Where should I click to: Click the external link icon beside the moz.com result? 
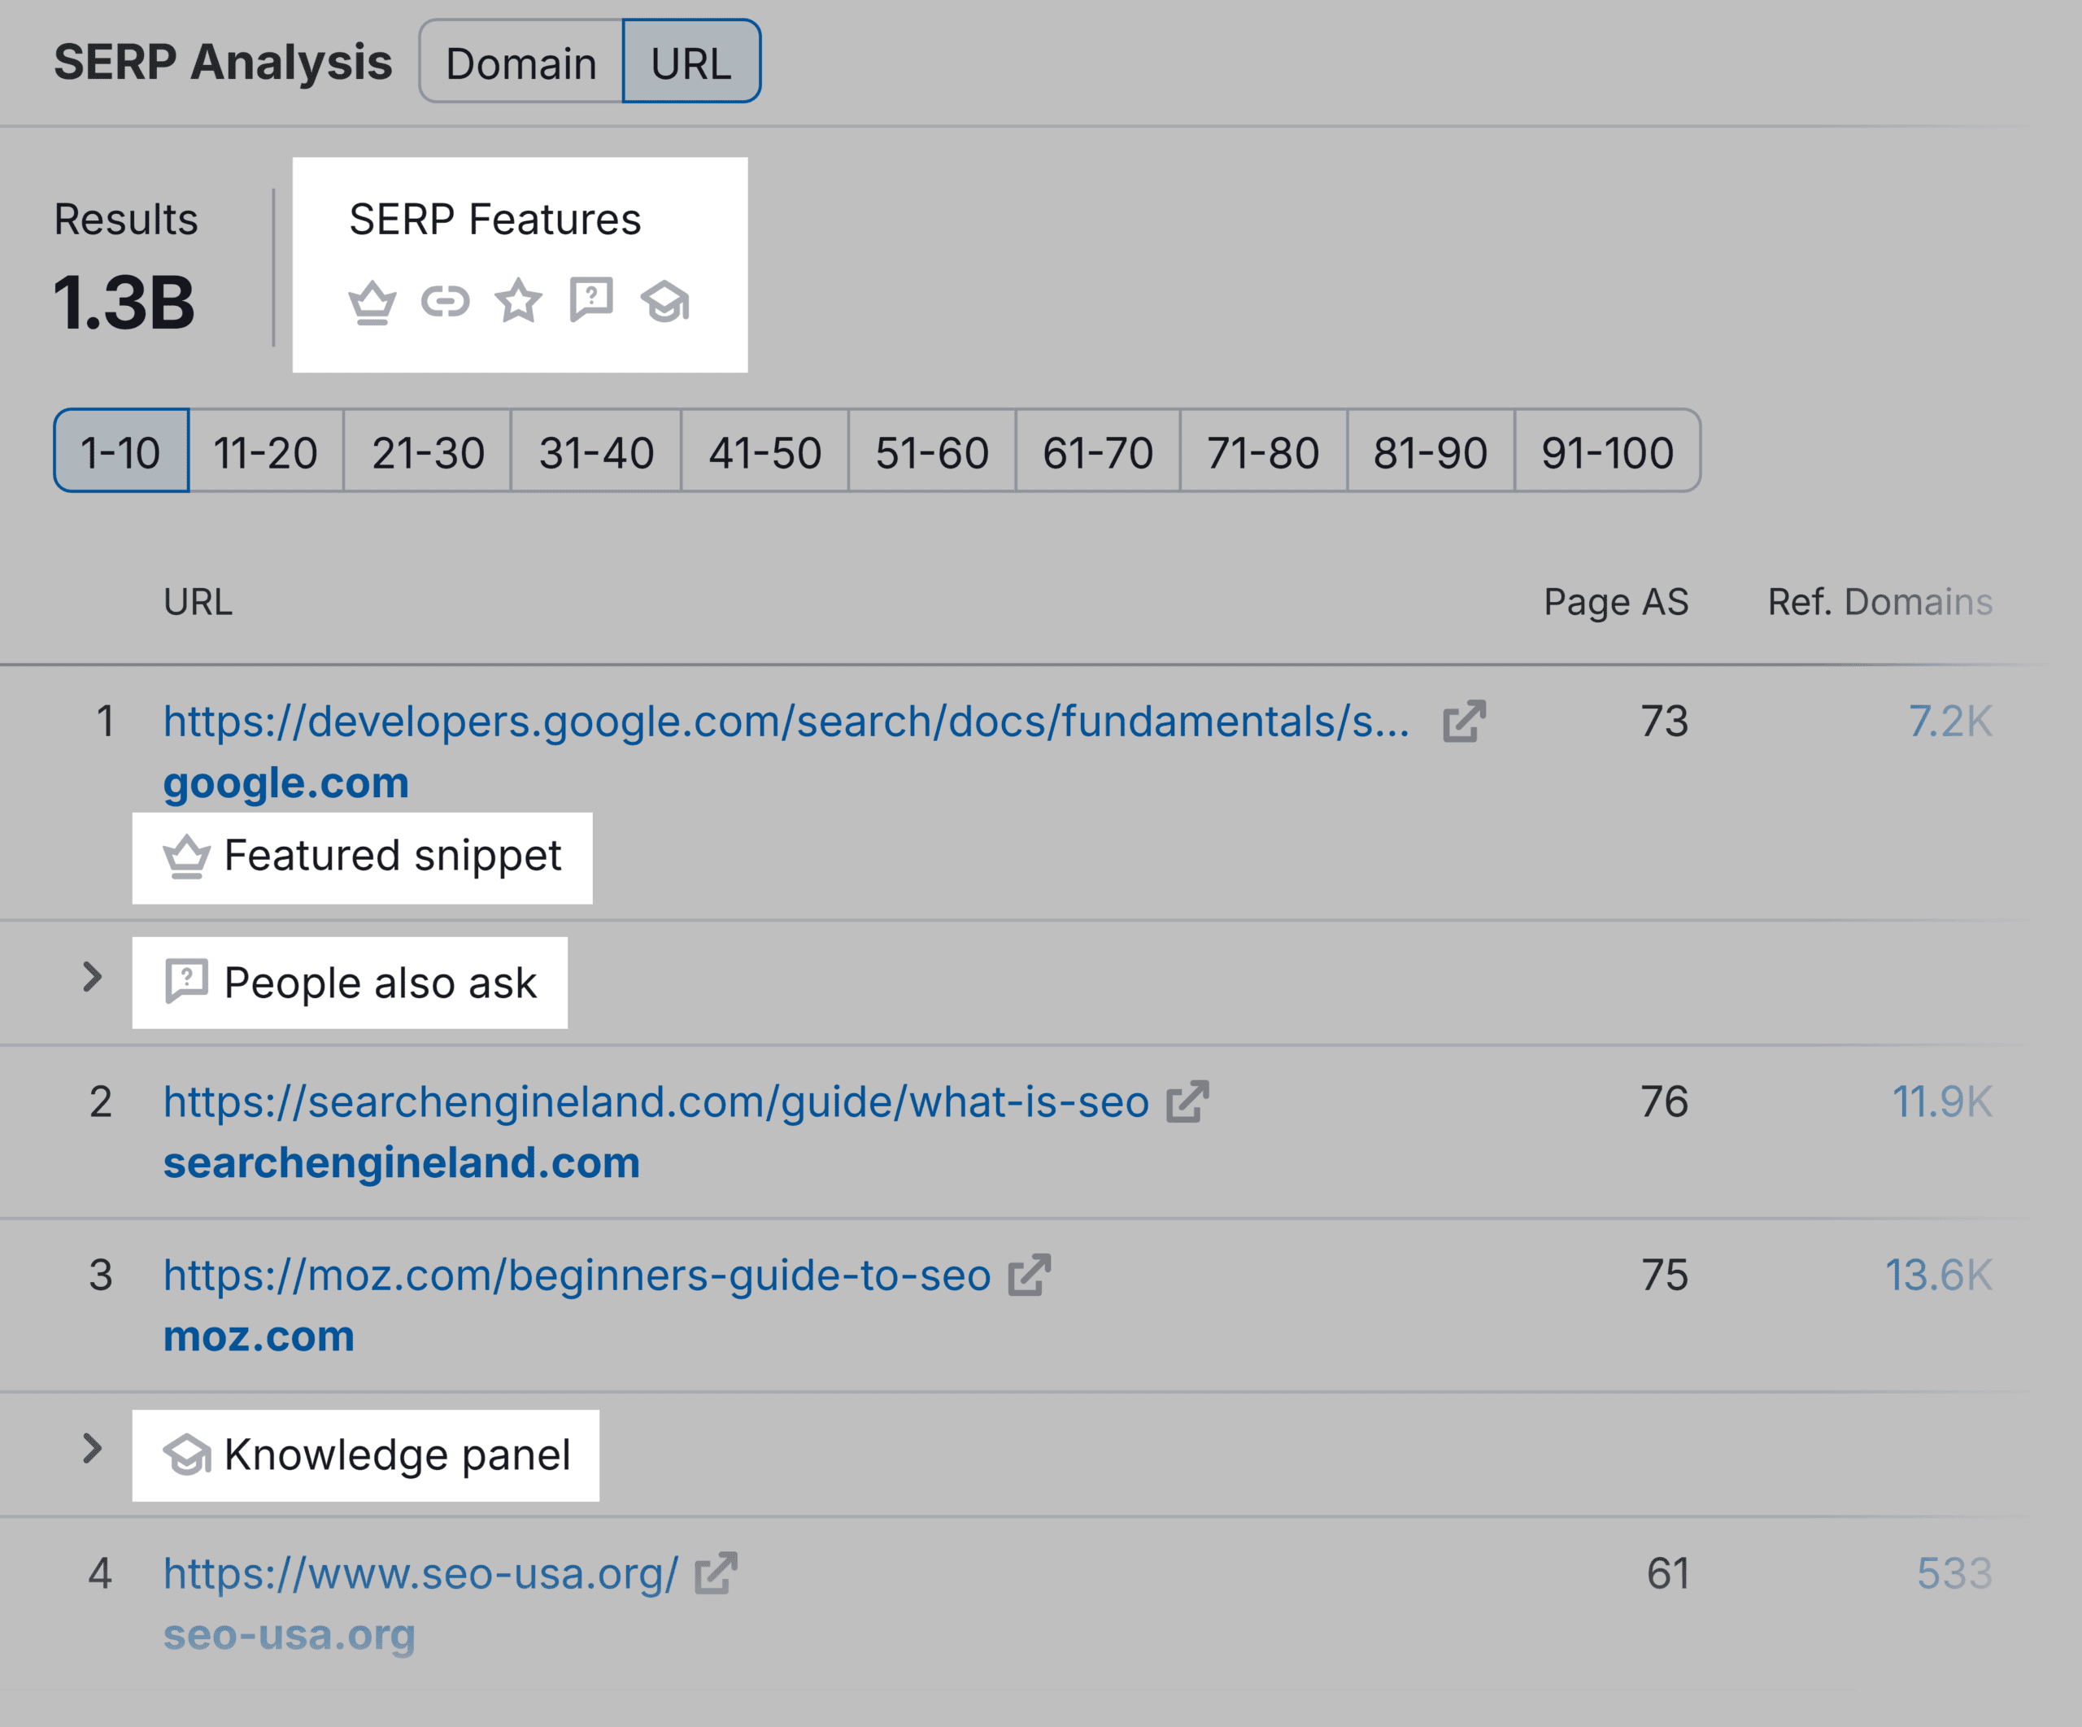click(1028, 1276)
